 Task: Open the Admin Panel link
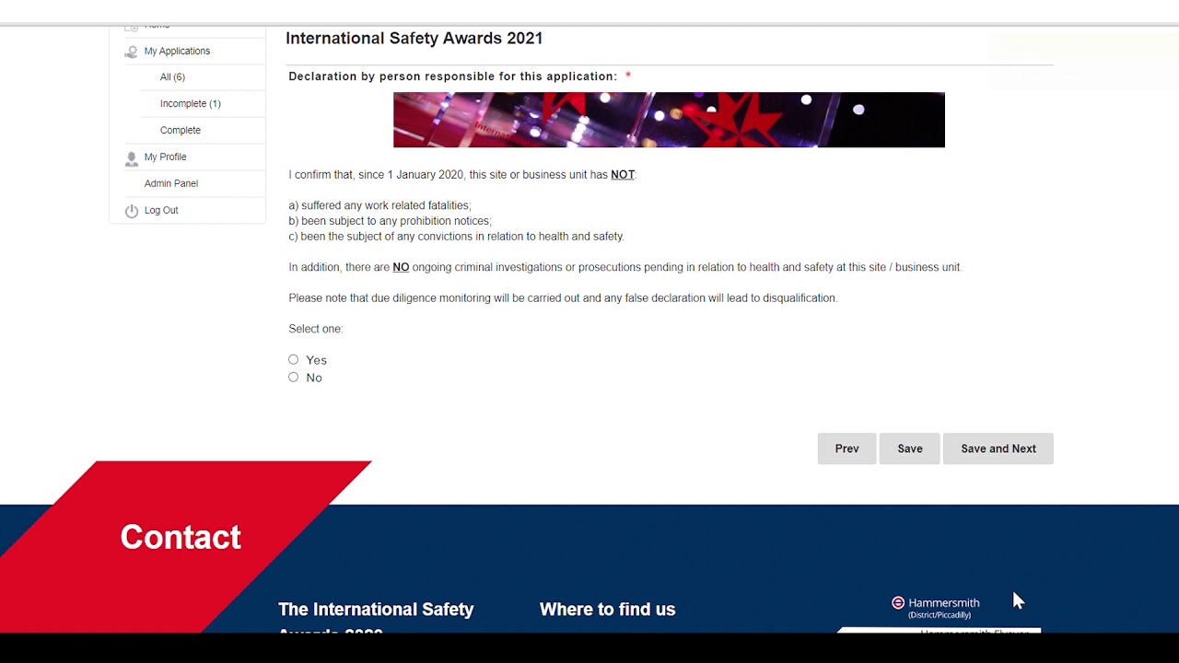(171, 184)
